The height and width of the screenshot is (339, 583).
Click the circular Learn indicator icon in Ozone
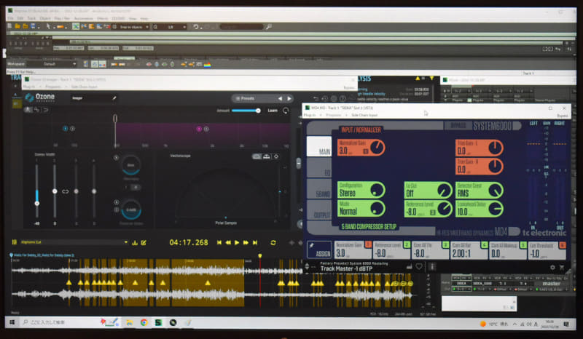[286, 111]
